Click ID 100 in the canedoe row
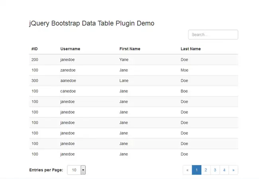 pyautogui.click(x=35, y=91)
